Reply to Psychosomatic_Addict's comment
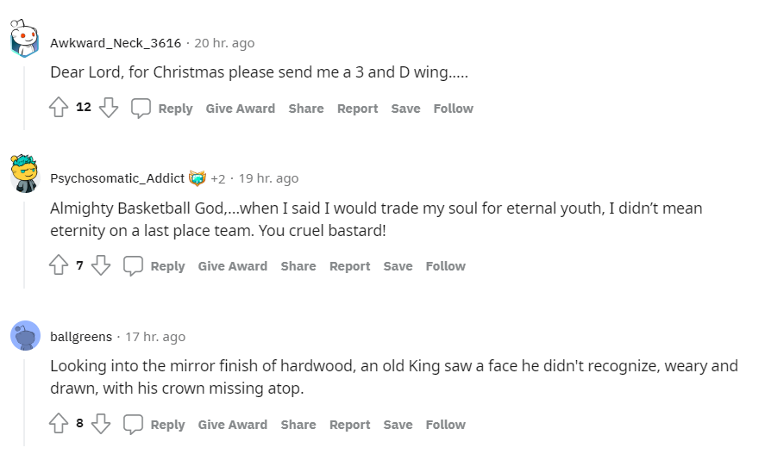The height and width of the screenshot is (454, 765). tap(167, 266)
